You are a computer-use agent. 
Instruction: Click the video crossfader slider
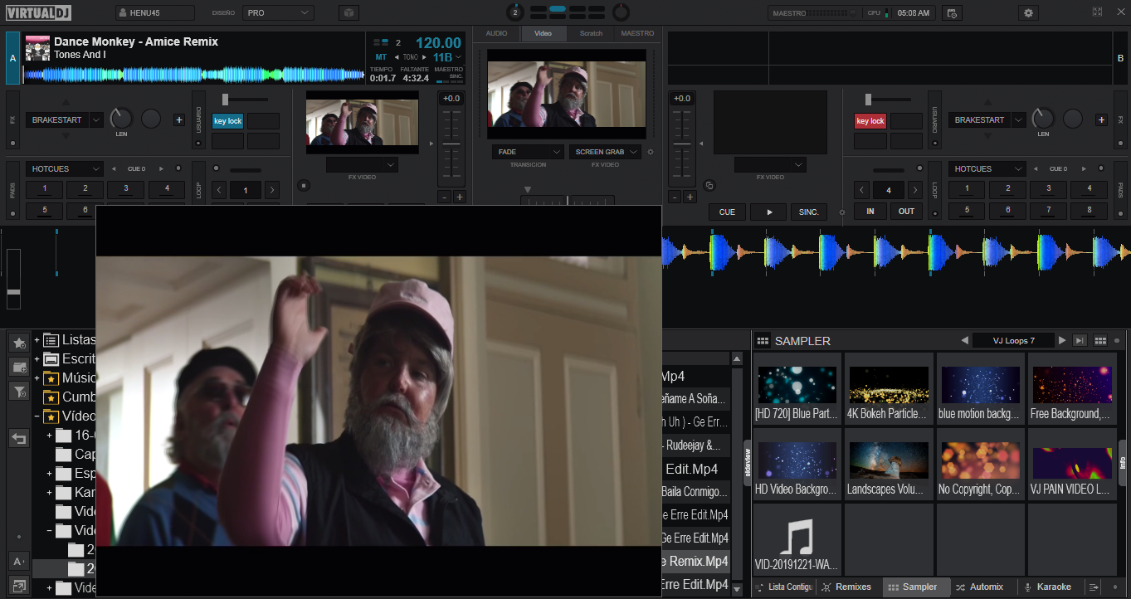568,201
